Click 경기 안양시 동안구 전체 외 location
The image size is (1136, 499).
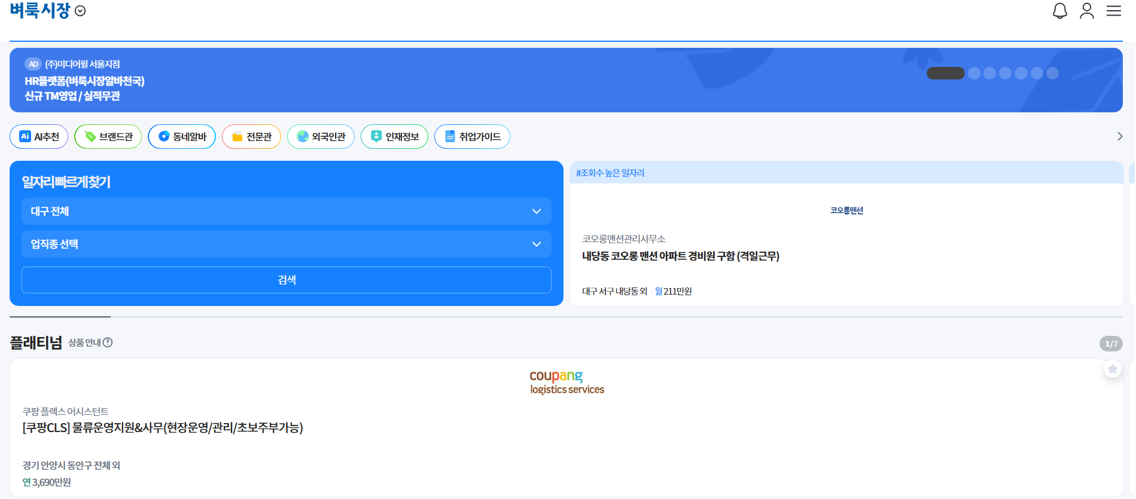[71, 465]
